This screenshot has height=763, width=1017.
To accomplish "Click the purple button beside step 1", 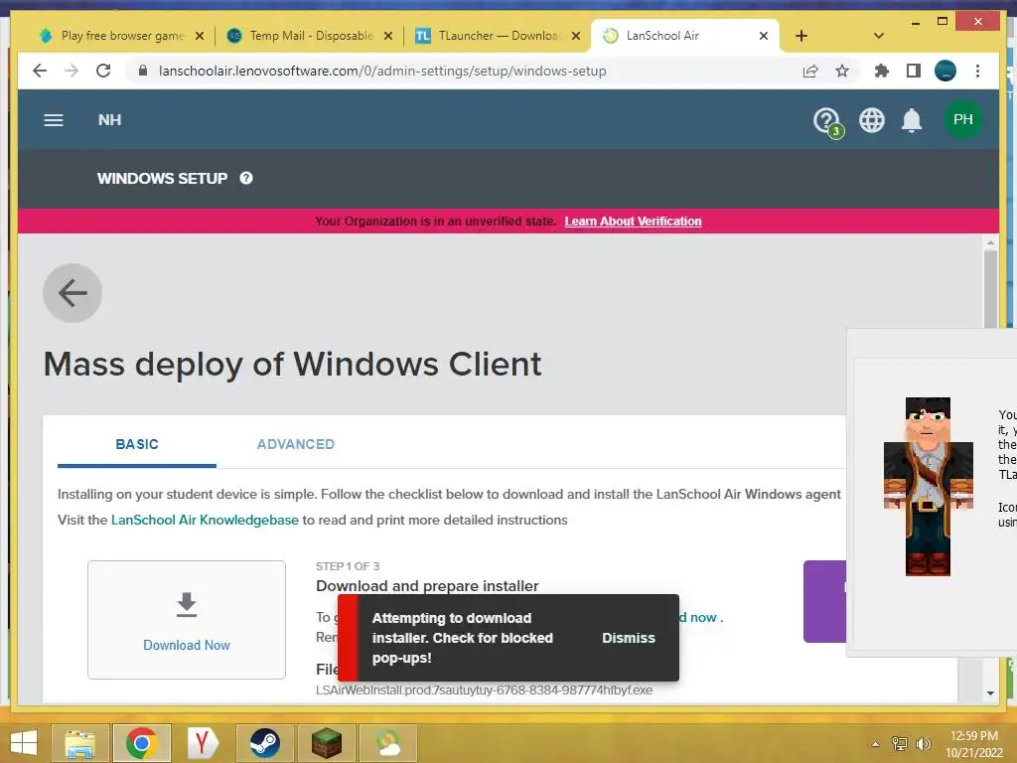I will click(825, 601).
